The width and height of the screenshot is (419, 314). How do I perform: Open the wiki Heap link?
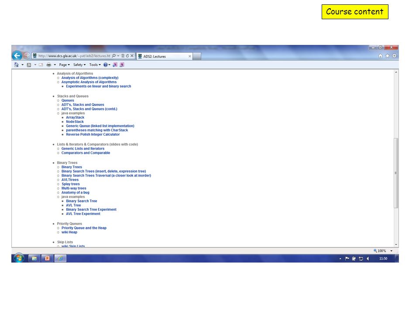click(69, 232)
